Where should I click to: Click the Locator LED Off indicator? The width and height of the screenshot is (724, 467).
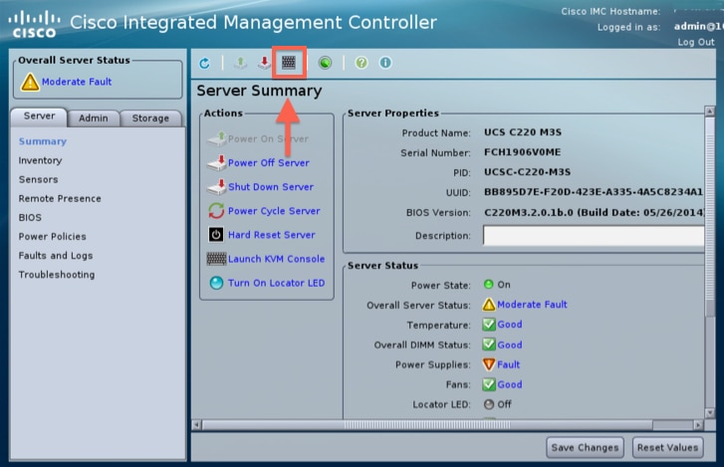489,404
